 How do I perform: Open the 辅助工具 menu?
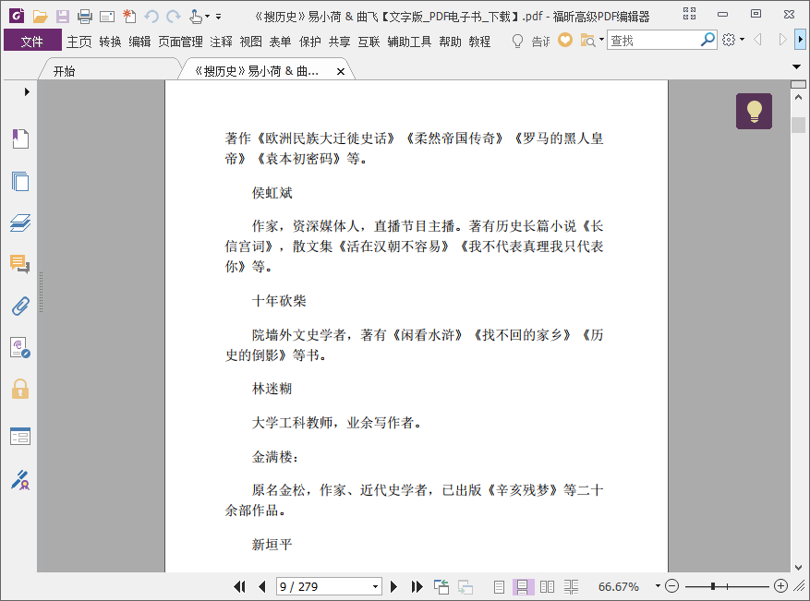pyautogui.click(x=409, y=42)
